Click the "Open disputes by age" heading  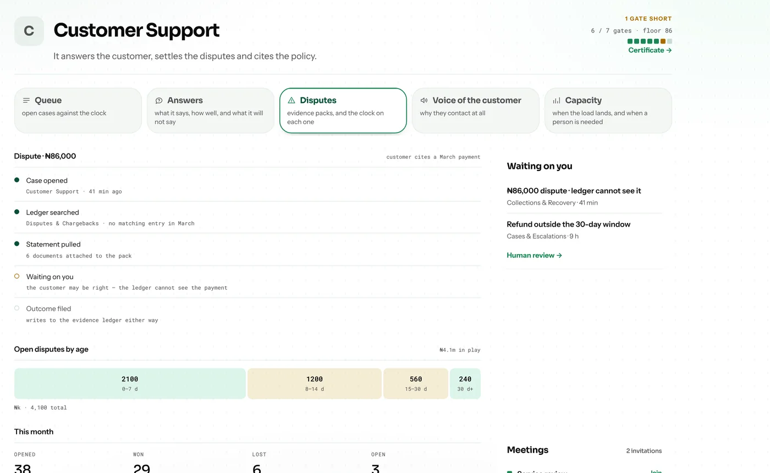point(51,349)
